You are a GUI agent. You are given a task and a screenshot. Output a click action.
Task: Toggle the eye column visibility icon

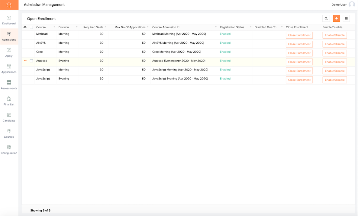(25, 27)
